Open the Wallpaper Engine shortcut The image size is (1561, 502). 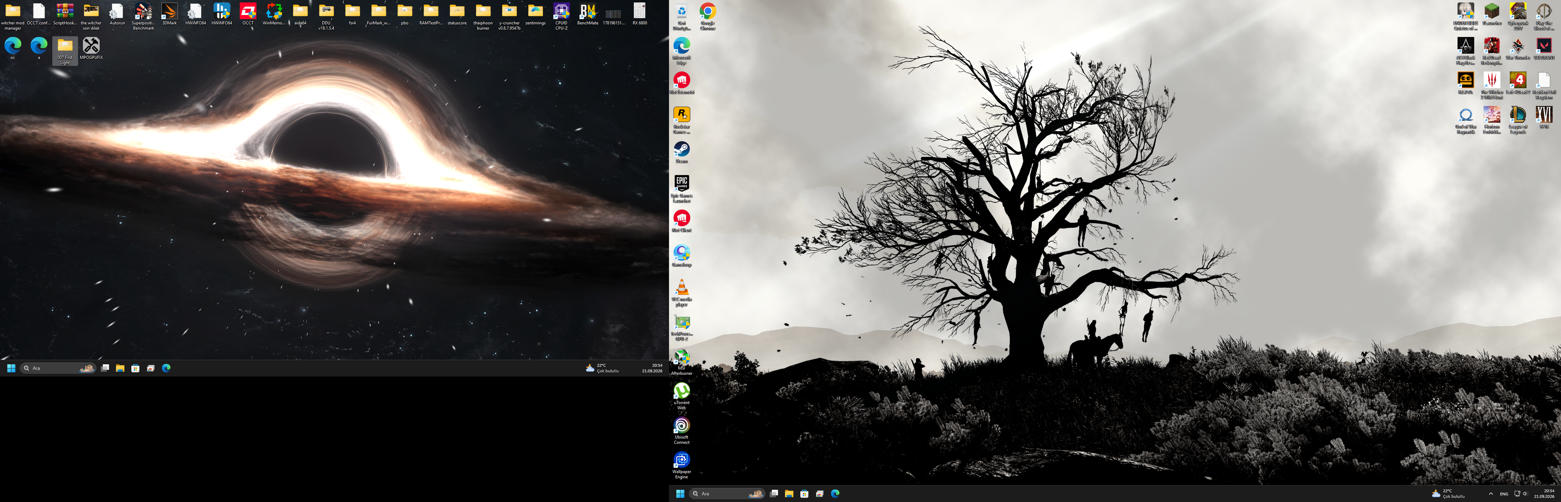coord(682,466)
